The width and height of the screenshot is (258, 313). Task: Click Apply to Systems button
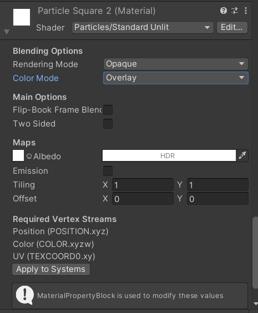tap(51, 269)
